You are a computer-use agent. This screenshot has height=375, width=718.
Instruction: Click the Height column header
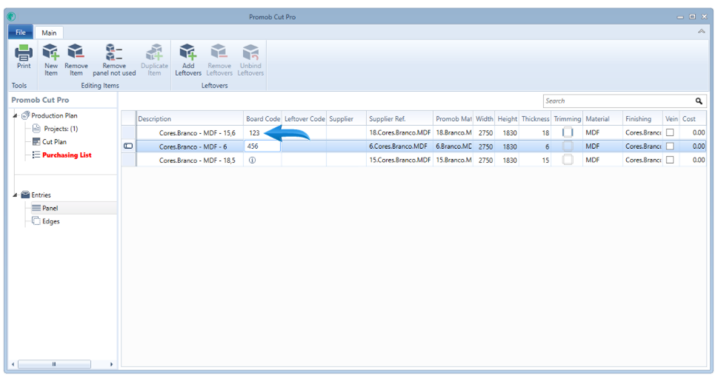pyautogui.click(x=507, y=119)
